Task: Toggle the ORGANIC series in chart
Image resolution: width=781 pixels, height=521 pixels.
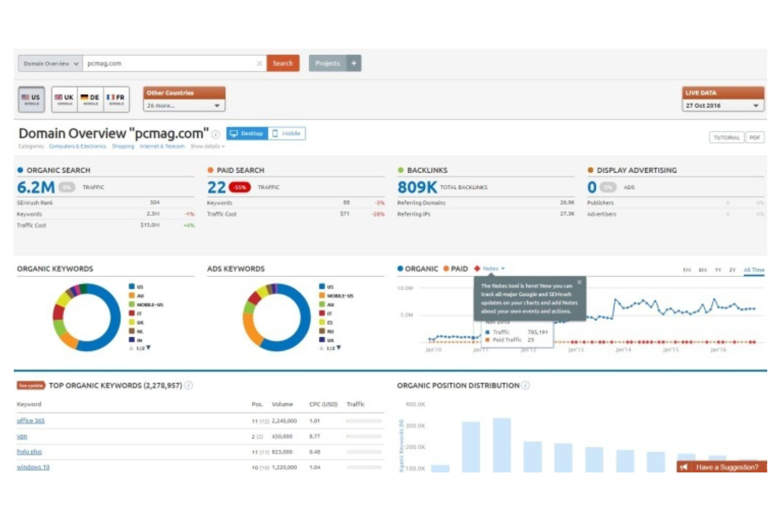Action: [417, 269]
